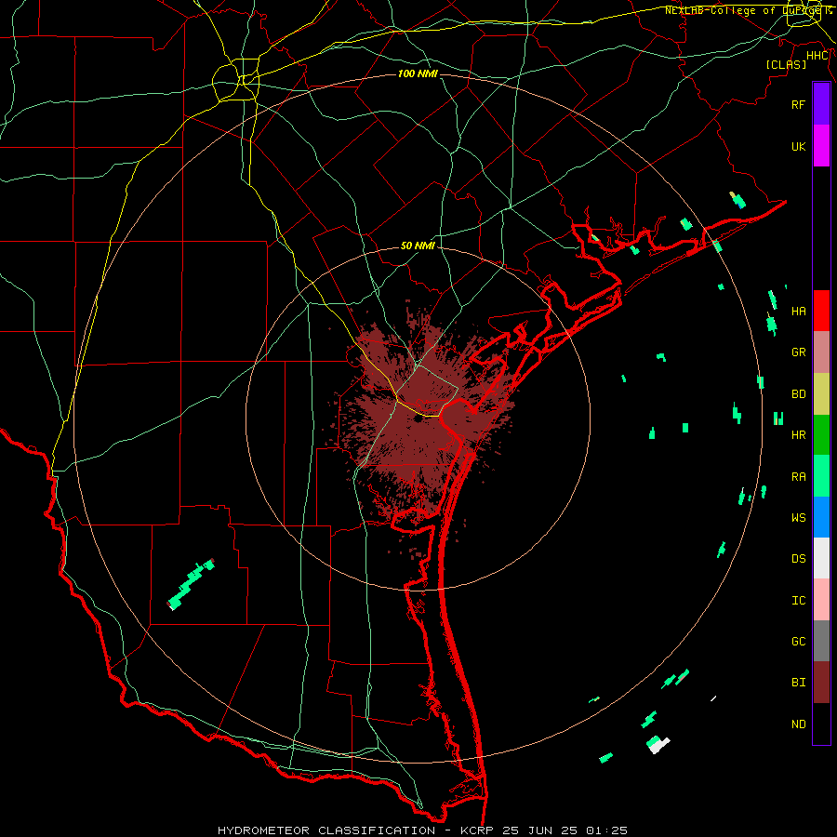Click the green rain echo streak in the southwest

191,585
